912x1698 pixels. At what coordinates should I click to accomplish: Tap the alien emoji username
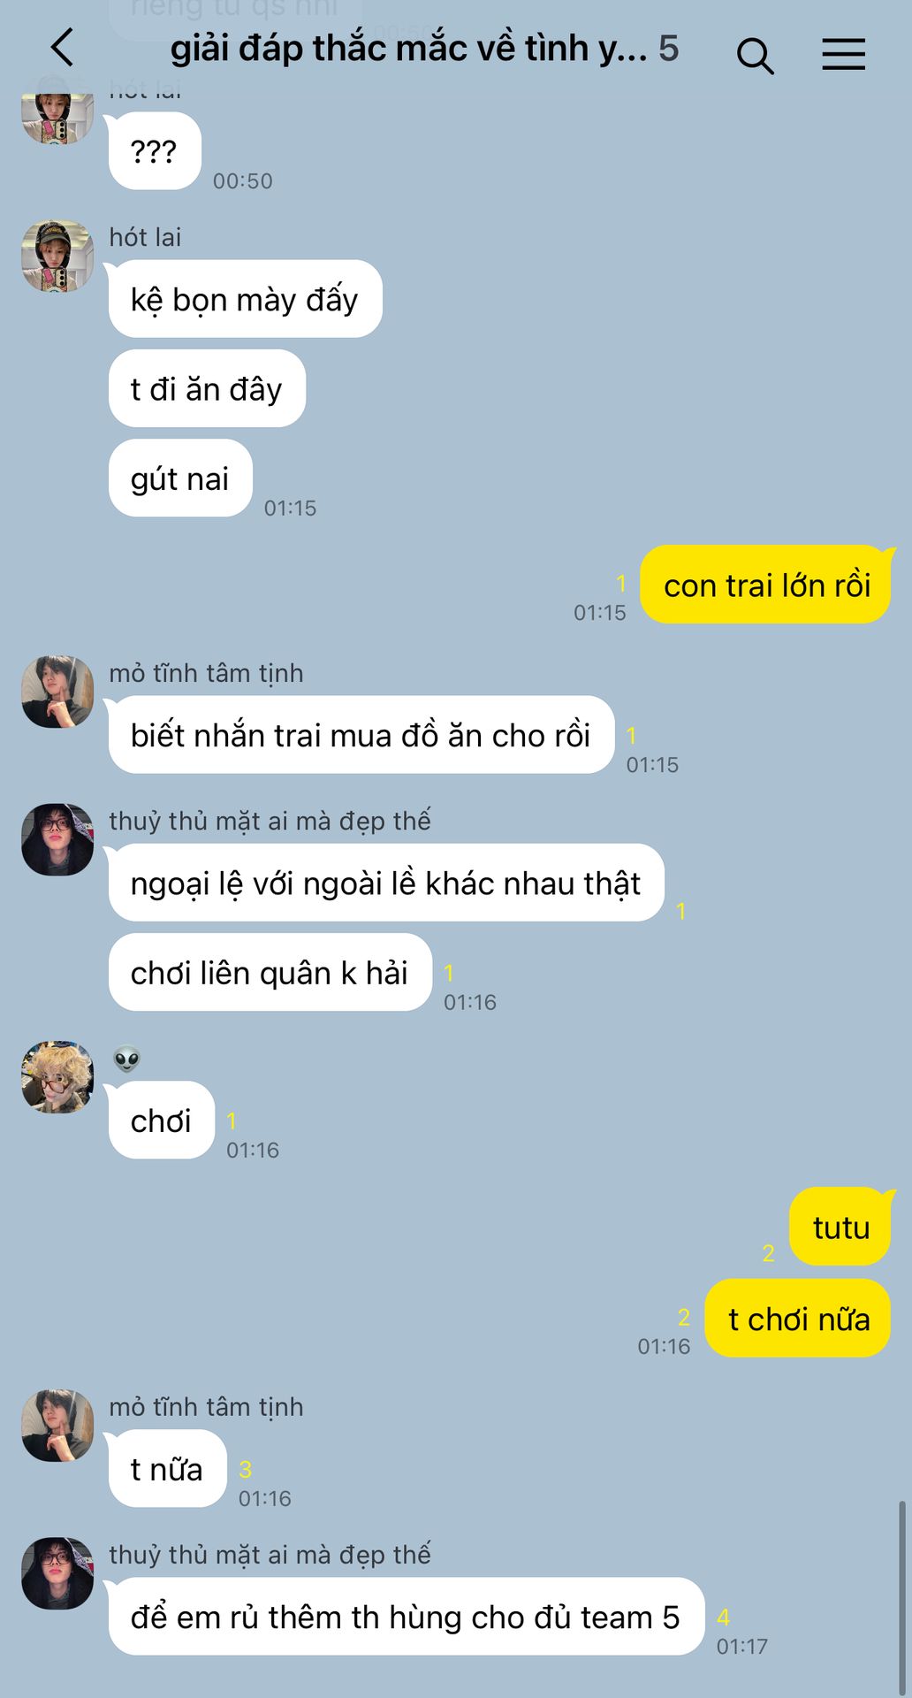pyautogui.click(x=126, y=1059)
